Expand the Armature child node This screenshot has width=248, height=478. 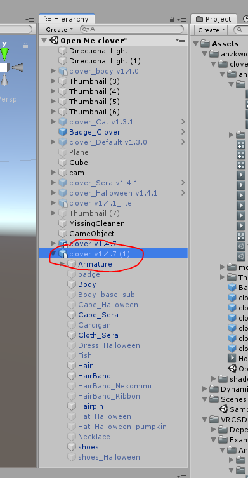pyautogui.click(x=62, y=263)
